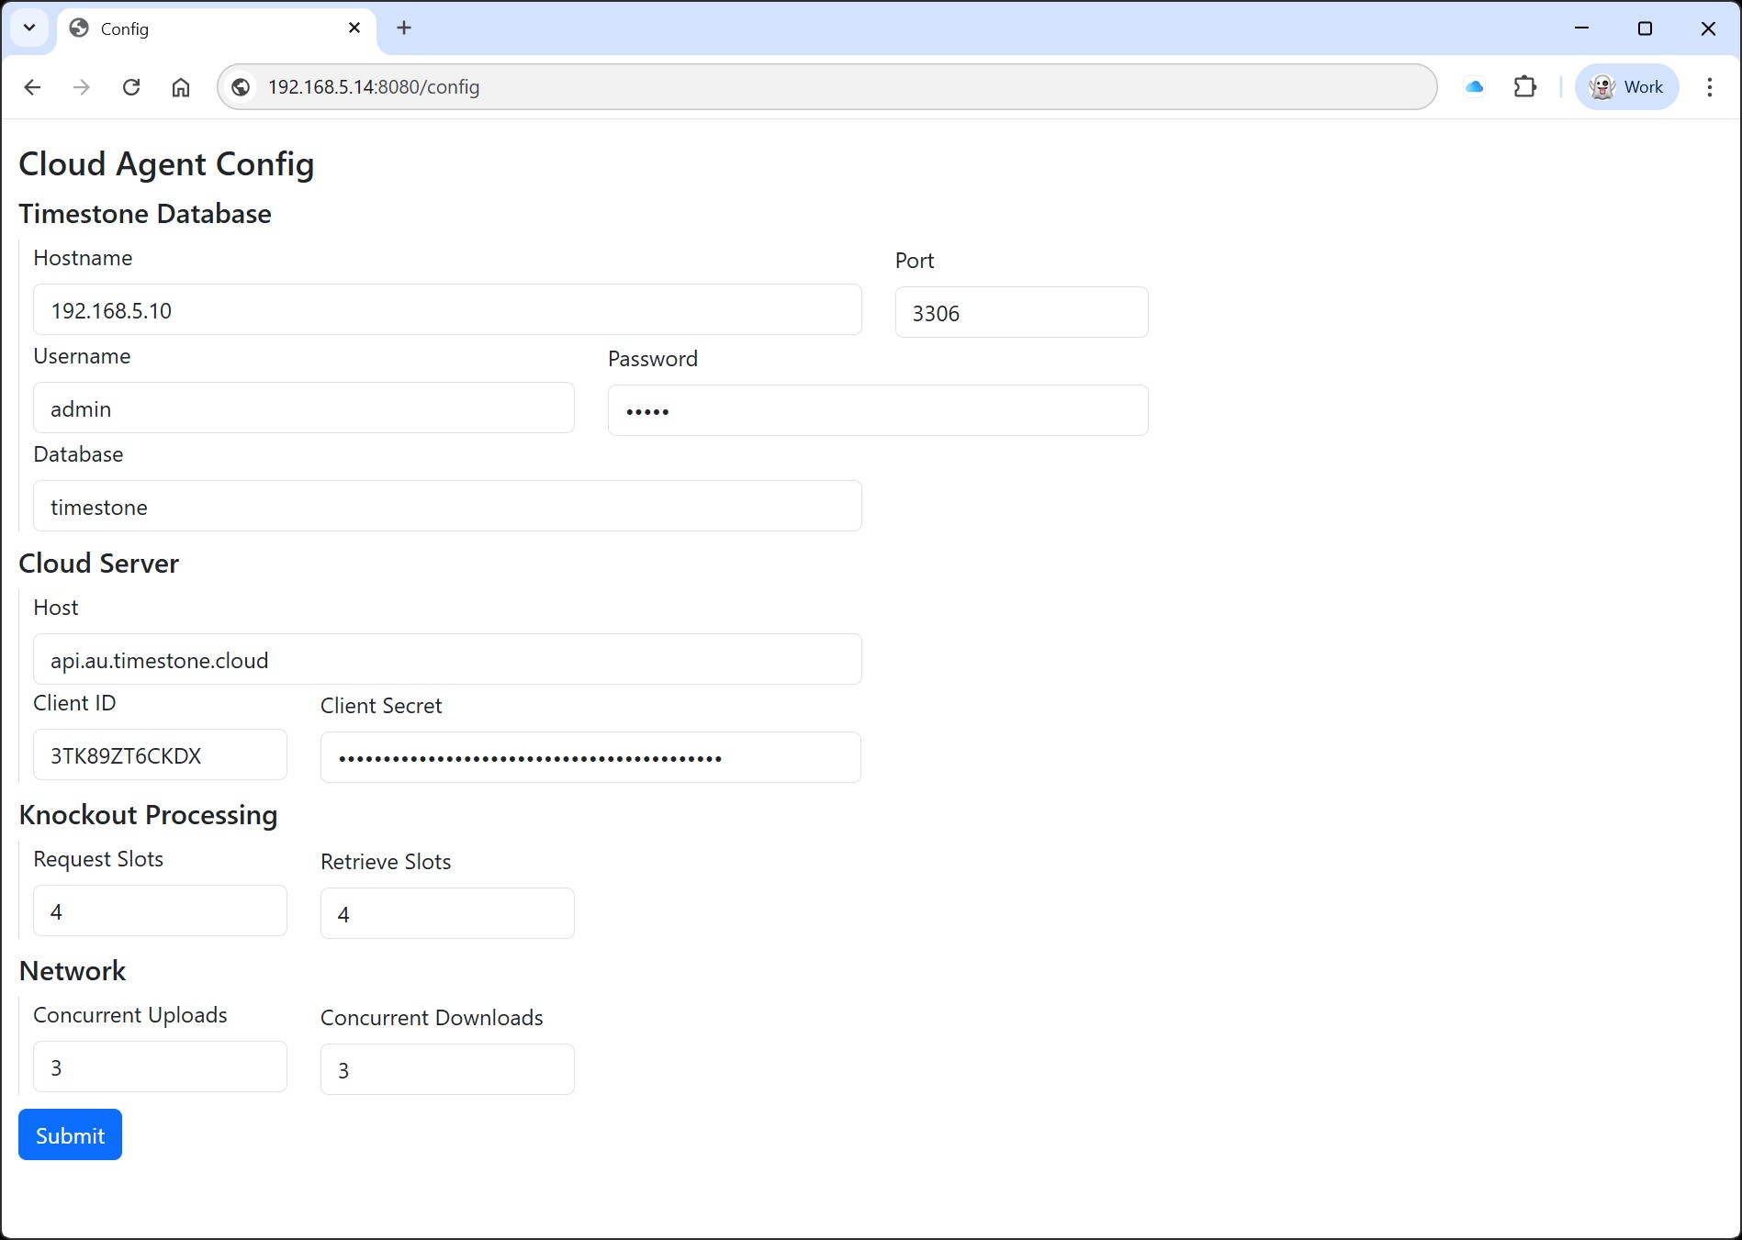Click the Client Secret label

(381, 706)
